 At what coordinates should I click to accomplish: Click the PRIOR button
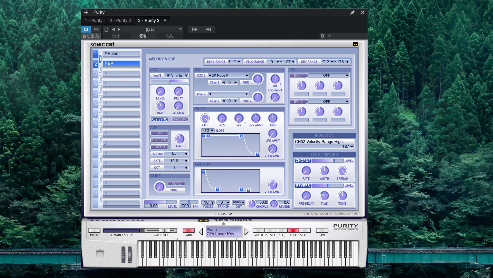[x=94, y=231]
